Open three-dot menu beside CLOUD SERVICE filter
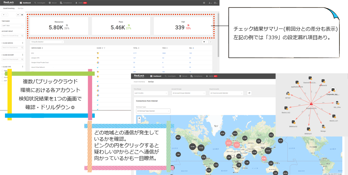 pyautogui.click(x=22, y=43)
